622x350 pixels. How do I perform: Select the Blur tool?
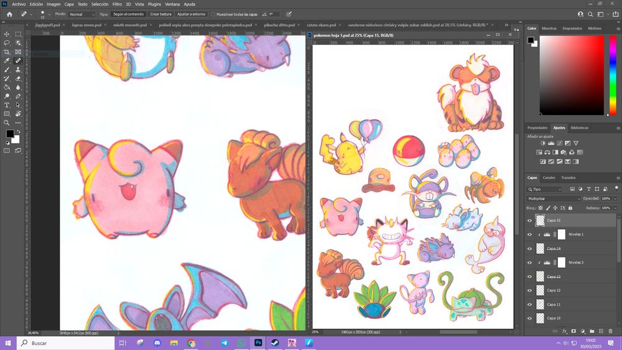18,87
